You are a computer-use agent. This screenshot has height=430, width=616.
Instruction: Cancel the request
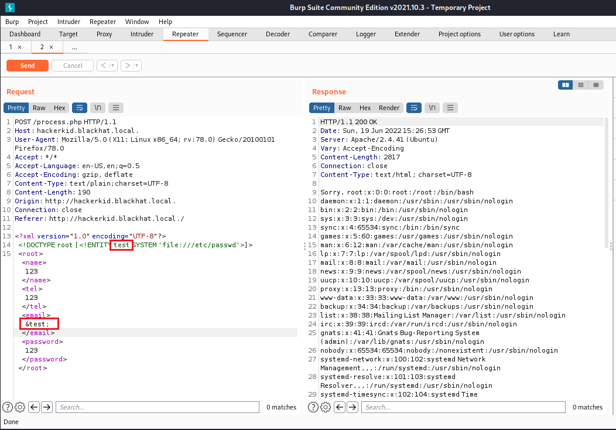(x=73, y=66)
